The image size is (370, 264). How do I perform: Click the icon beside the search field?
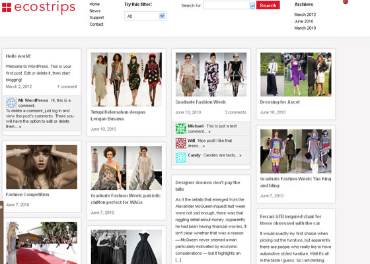(252, 6)
